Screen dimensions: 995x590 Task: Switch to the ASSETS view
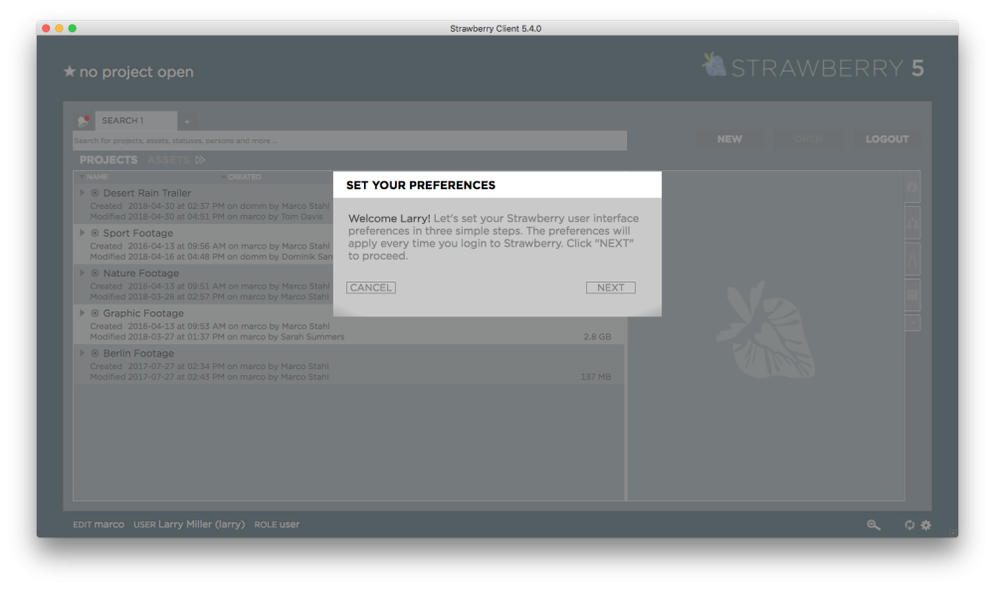pyautogui.click(x=168, y=160)
